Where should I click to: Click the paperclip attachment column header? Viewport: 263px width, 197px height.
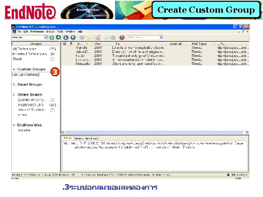[x=71, y=43]
